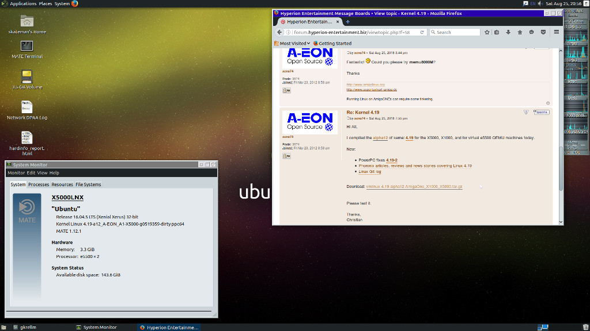Screen dimensions: 590x331
Task: Open the Applications menu
Action: click(x=23, y=4)
